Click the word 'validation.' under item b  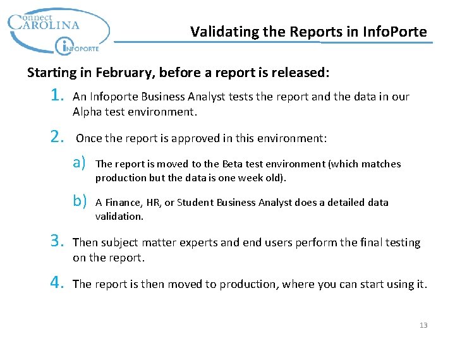coord(119,216)
